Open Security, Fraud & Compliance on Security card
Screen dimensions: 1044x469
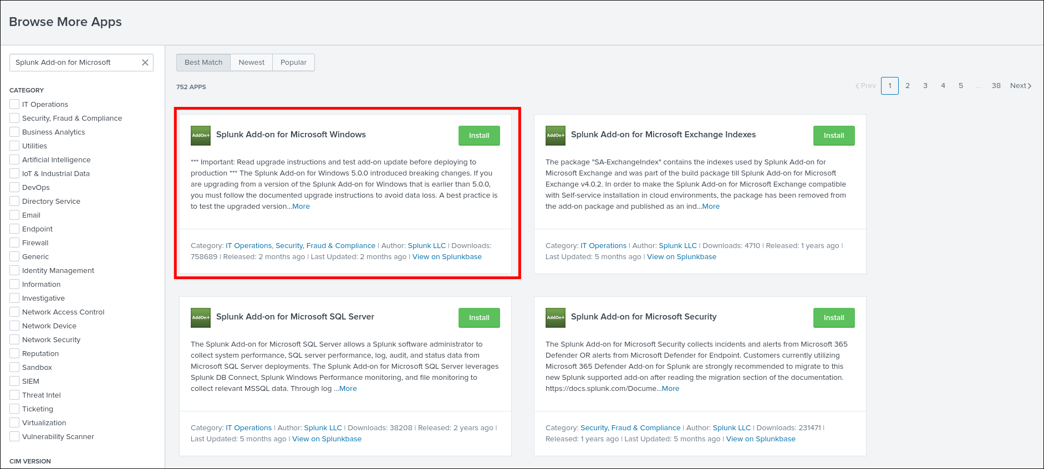pos(630,428)
